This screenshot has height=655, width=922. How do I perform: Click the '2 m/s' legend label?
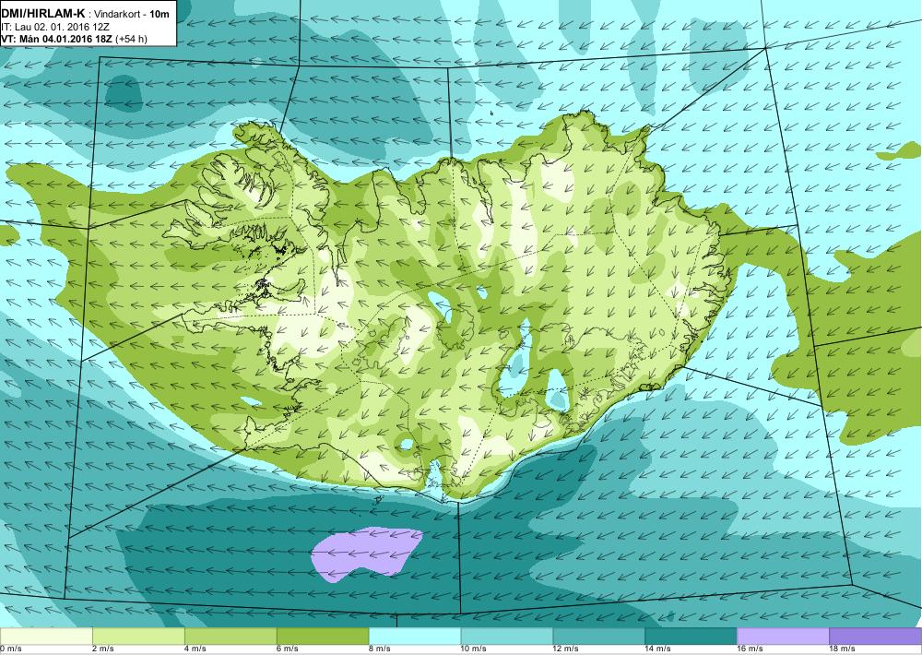tap(103, 649)
